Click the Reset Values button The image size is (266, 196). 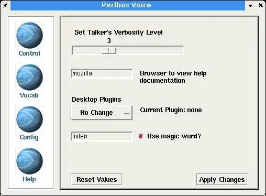(96, 179)
